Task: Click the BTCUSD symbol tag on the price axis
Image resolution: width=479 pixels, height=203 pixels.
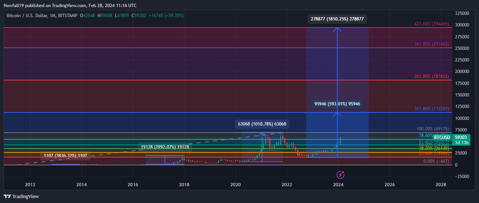Action: click(441, 137)
